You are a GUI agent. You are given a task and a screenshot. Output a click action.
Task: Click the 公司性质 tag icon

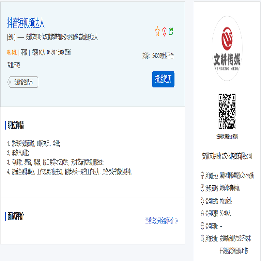[x=202, y=201]
